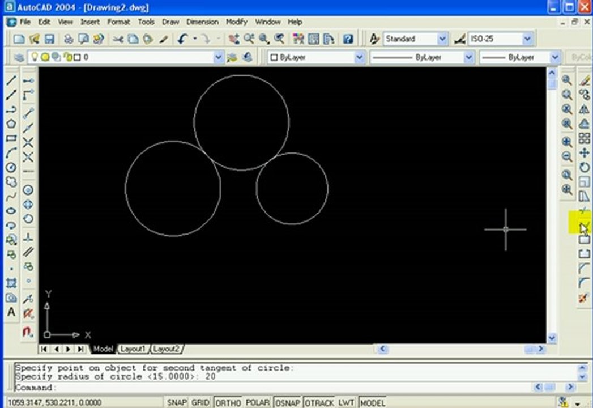593x408 pixels.
Task: Select the Offset tool in Modify toolbar
Action: (585, 124)
